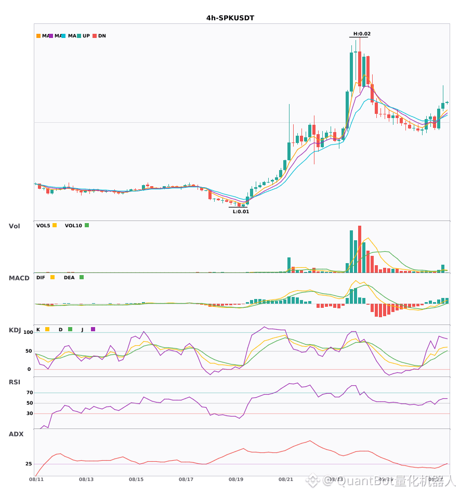Click the 100 level on KDJ axis

[29, 332]
